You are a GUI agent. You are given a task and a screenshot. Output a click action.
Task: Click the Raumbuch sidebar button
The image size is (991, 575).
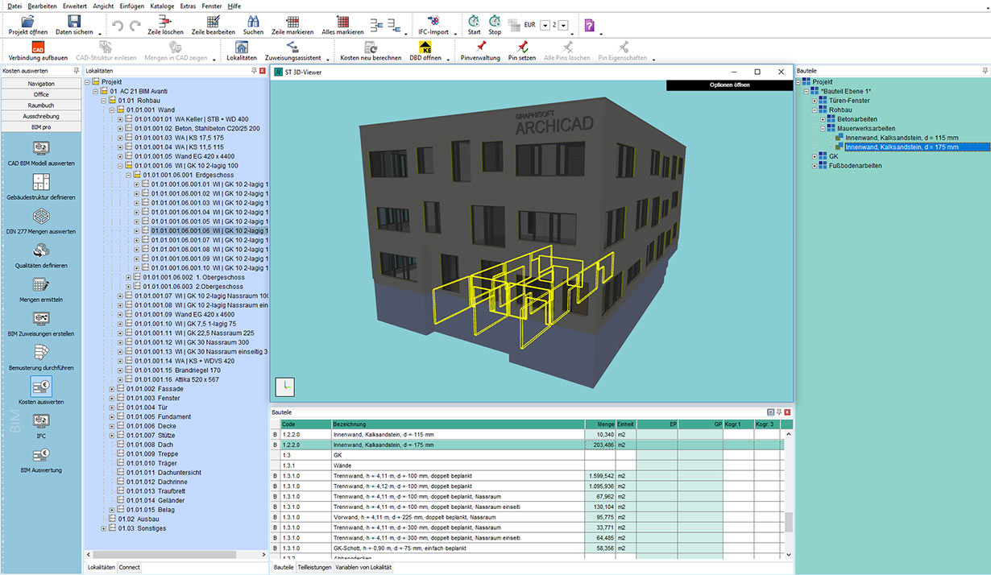[x=41, y=105]
